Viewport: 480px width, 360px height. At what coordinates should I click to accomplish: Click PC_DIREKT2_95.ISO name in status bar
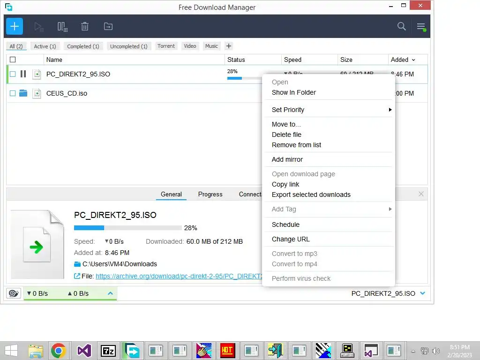pyautogui.click(x=383, y=293)
